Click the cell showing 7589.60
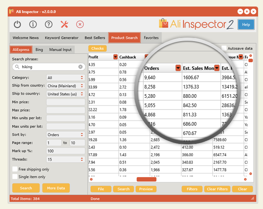This screenshot has width=263, height=209. [220, 139]
